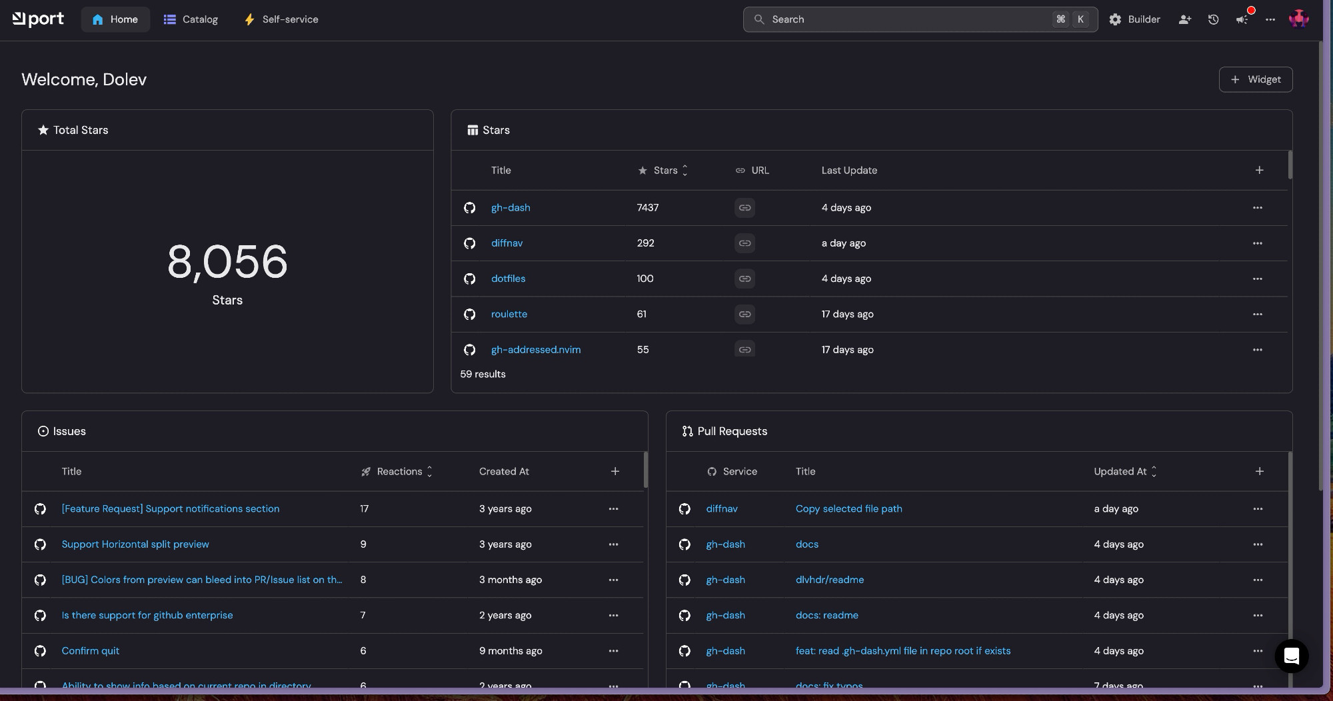Open the roulette repository link
This screenshot has height=701, width=1333.
pyautogui.click(x=509, y=314)
